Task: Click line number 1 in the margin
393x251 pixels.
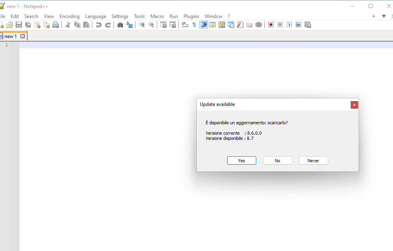Action: coord(7,45)
